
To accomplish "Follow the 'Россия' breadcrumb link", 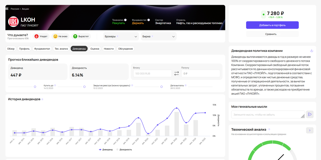I will (15, 9).
